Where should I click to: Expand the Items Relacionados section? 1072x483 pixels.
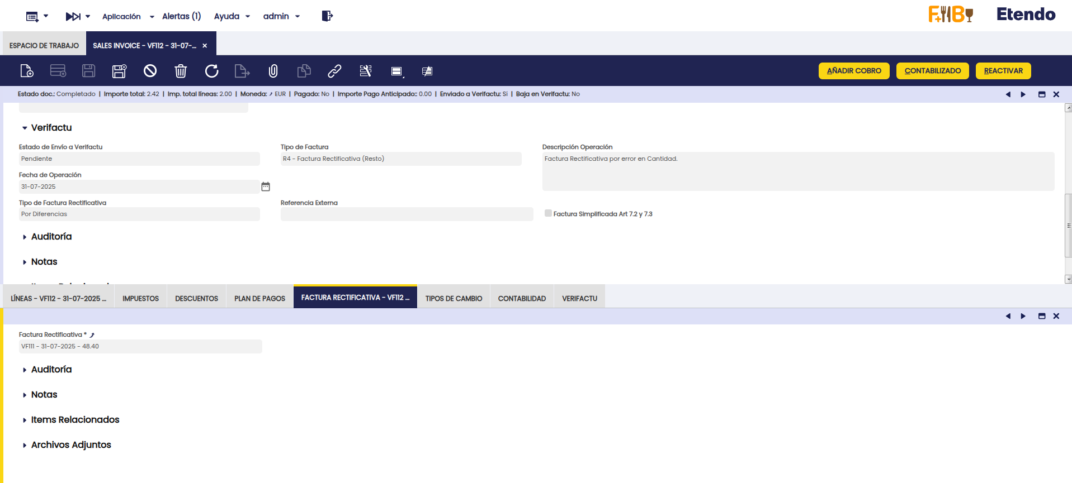(25, 420)
